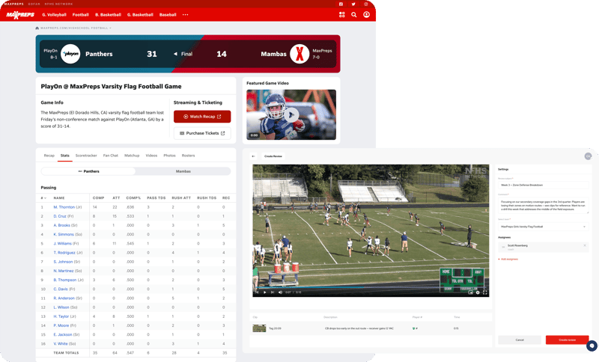This screenshot has width=599, height=362.
Task: Open the apps grid icon in the header
Action: tap(342, 14)
